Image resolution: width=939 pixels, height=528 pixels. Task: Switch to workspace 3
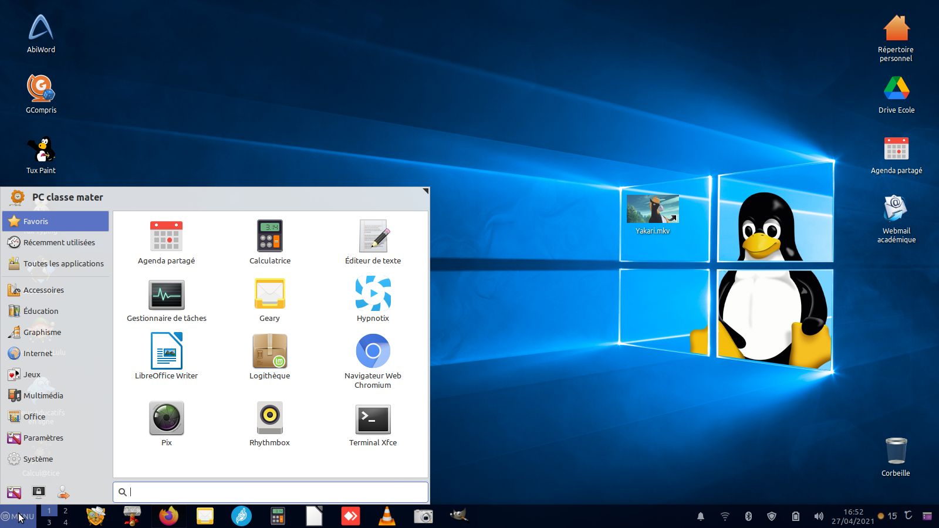(x=49, y=522)
